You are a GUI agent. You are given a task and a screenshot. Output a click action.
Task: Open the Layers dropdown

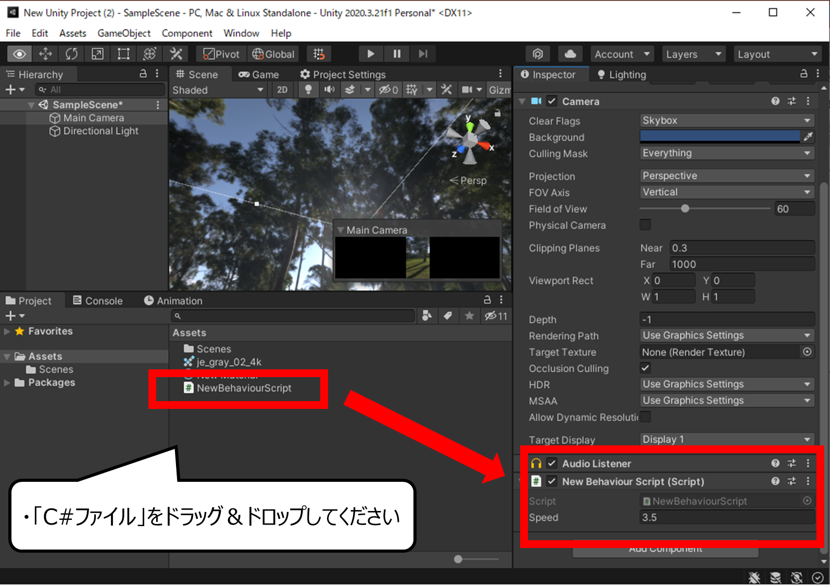(694, 54)
